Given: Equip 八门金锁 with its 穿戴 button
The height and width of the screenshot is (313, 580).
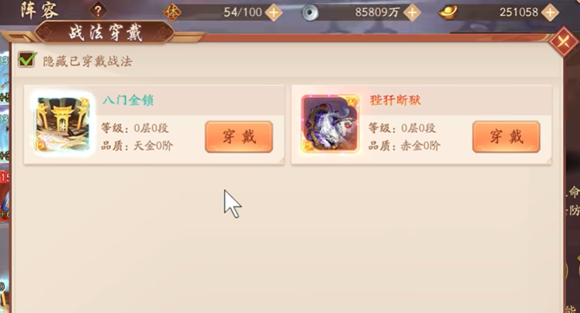Looking at the screenshot, I should pyautogui.click(x=239, y=137).
